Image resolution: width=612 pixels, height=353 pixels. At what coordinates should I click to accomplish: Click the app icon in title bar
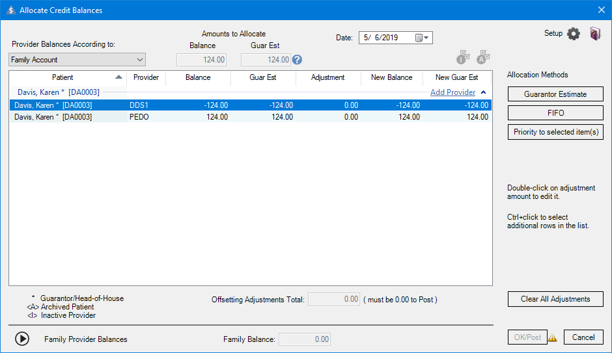click(10, 10)
